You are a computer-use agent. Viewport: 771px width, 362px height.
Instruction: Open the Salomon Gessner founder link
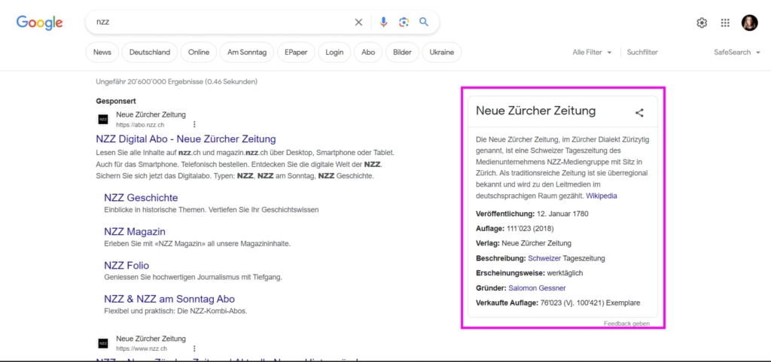tap(537, 287)
